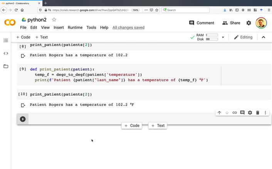The height and width of the screenshot is (169, 272).
Task: Add a comment to the cell
Action: [x=242, y=113]
